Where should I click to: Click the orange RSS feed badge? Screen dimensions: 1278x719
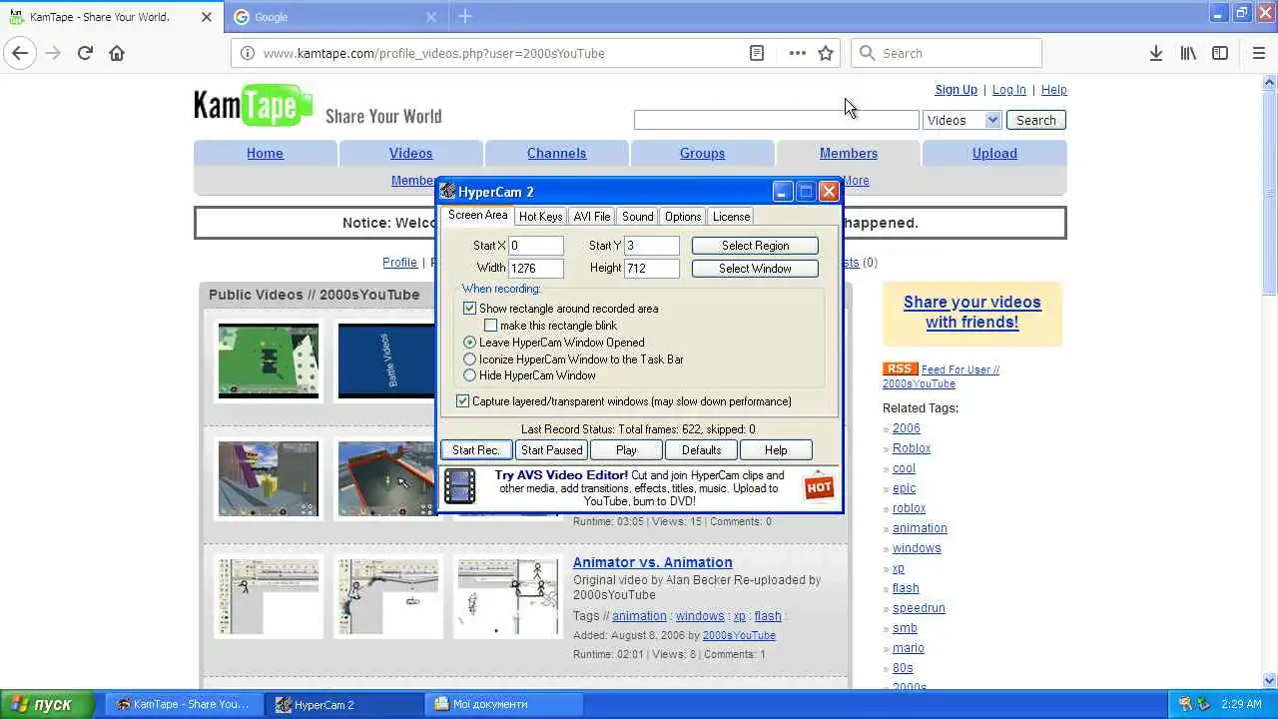900,368
